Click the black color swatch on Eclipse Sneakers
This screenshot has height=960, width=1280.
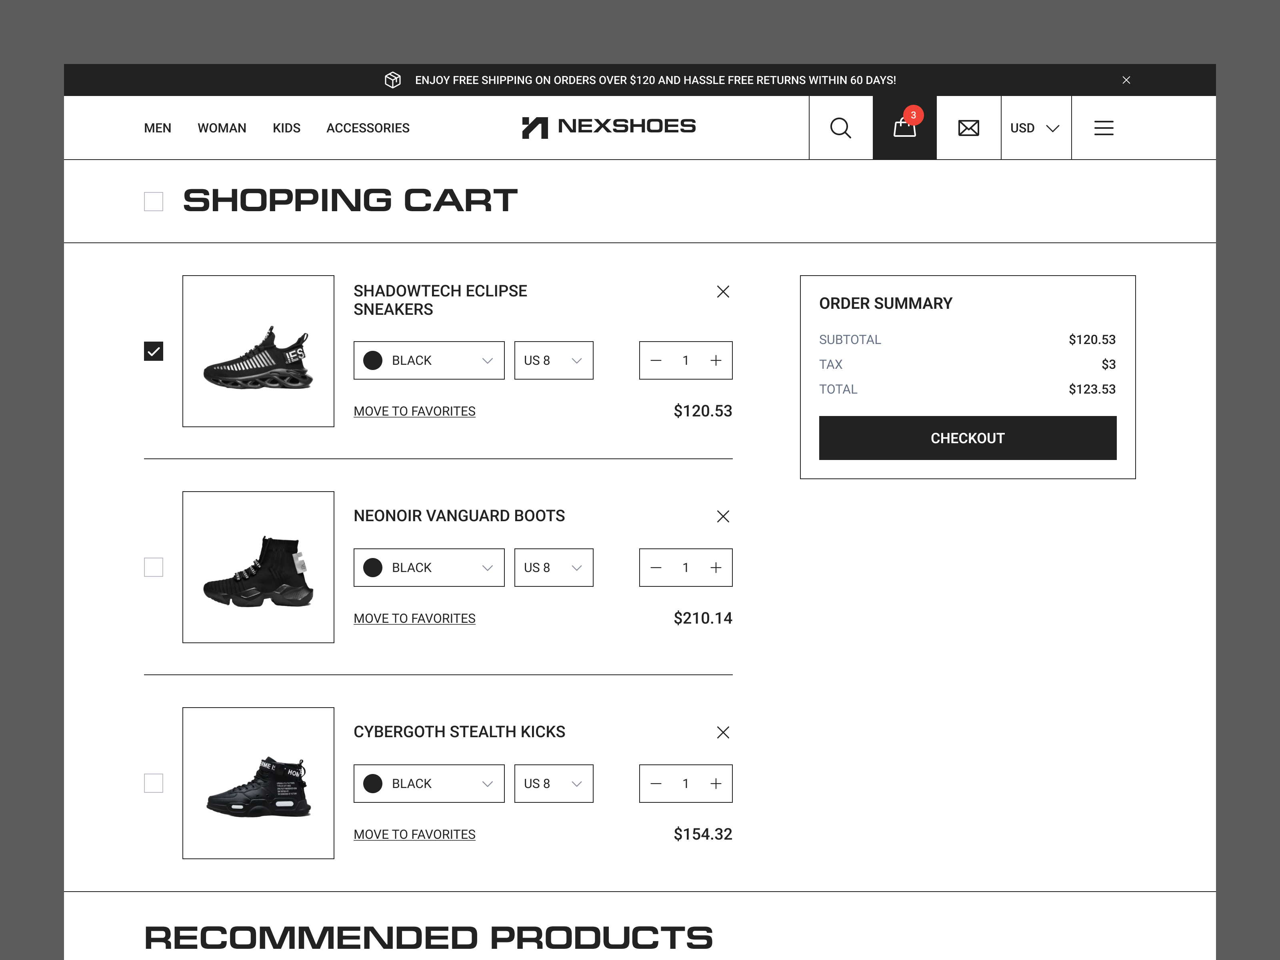(373, 360)
